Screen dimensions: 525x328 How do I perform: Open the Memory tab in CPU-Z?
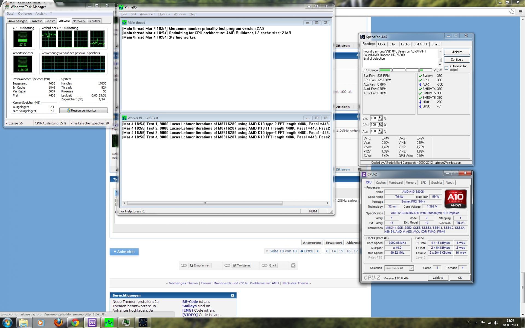[411, 183]
